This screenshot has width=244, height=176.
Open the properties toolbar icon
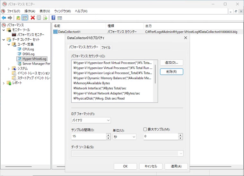[39, 18]
